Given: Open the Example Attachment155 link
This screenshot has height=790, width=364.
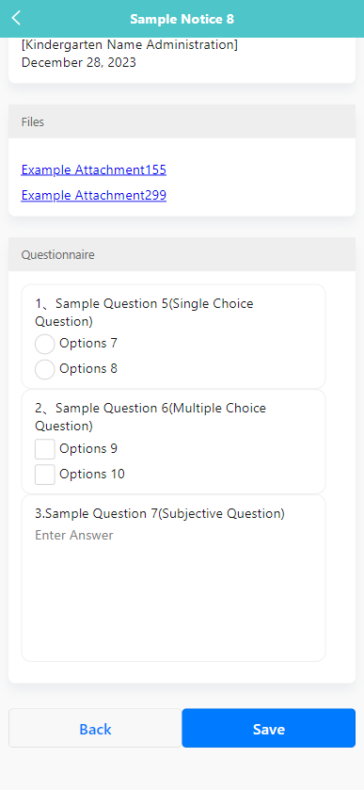Looking at the screenshot, I should (x=94, y=169).
